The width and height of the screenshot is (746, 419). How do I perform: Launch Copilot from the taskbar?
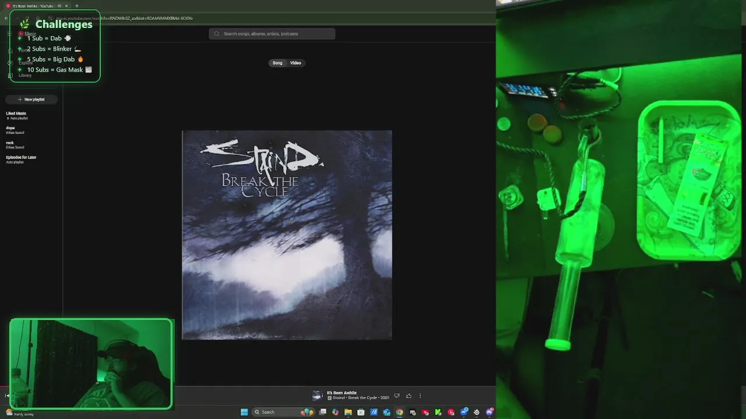click(x=335, y=412)
